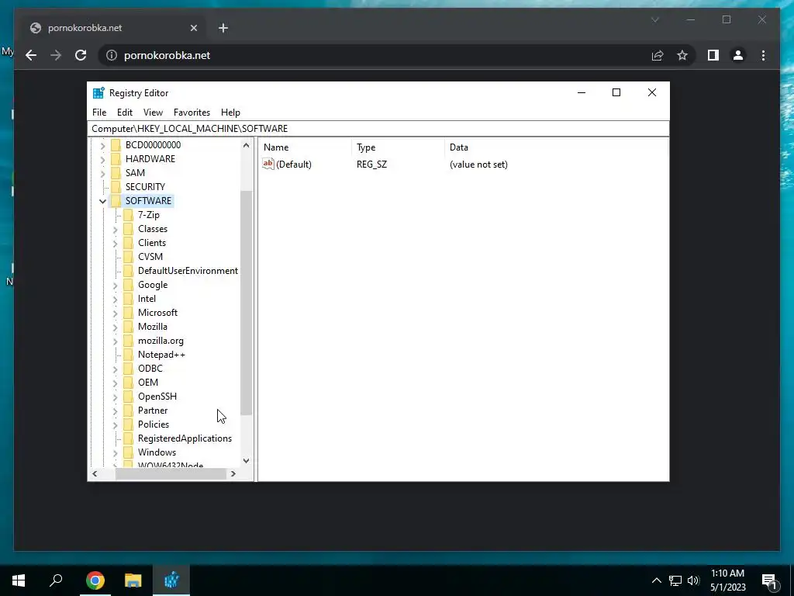The width and height of the screenshot is (794, 596).
Task: Expand the Mozilla key arrow
Action: click(115, 327)
